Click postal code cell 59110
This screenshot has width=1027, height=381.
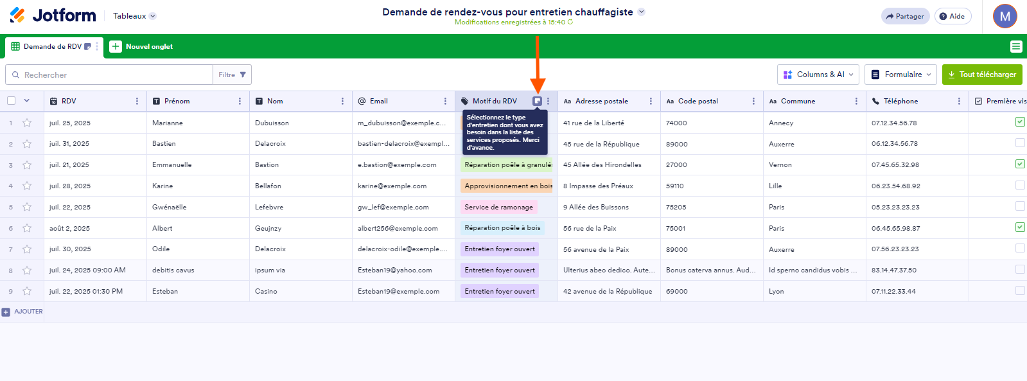(x=712, y=186)
